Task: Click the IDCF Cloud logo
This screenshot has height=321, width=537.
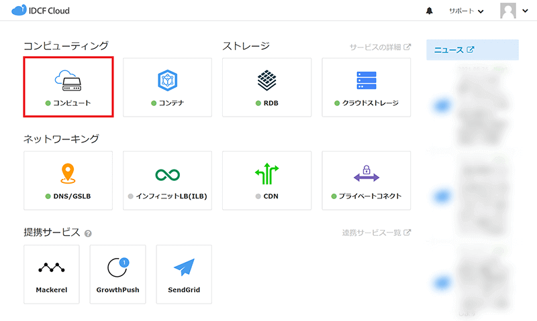Action: pyautogui.click(x=41, y=11)
